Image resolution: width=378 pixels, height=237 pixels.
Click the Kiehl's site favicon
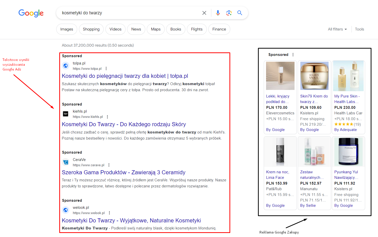pos(66,114)
